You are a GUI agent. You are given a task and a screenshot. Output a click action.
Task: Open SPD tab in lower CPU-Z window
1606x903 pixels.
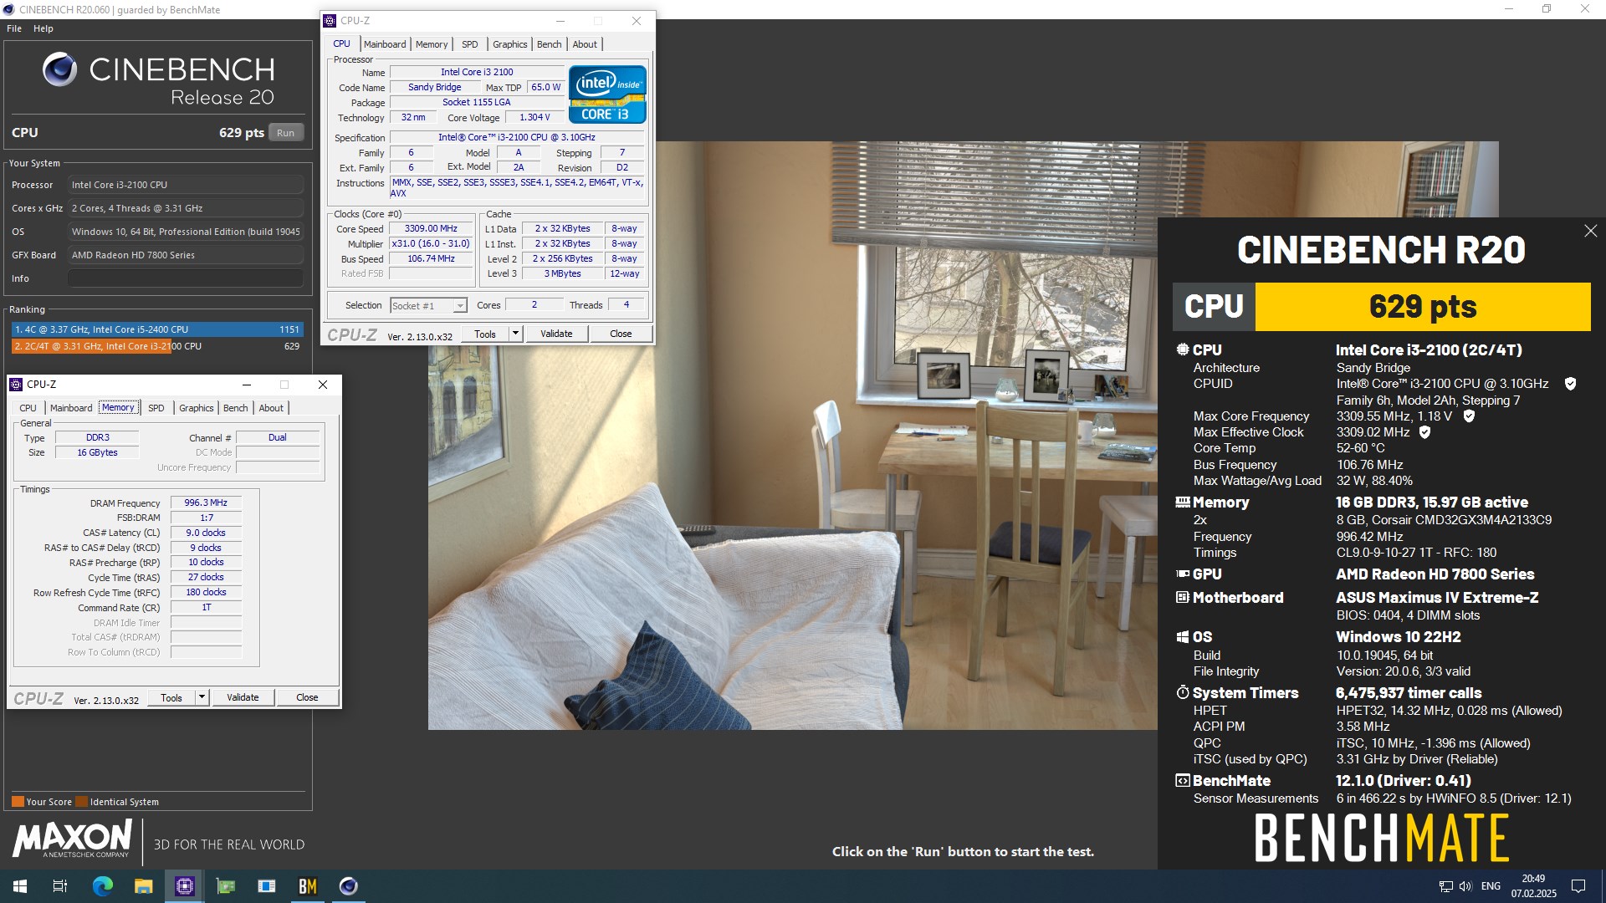coord(156,408)
